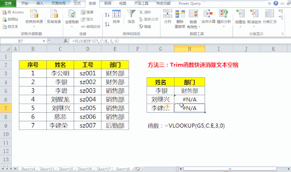The width and height of the screenshot is (291, 172).
Task: Click Edit Links (编辑链接)
Action: (90, 27)
